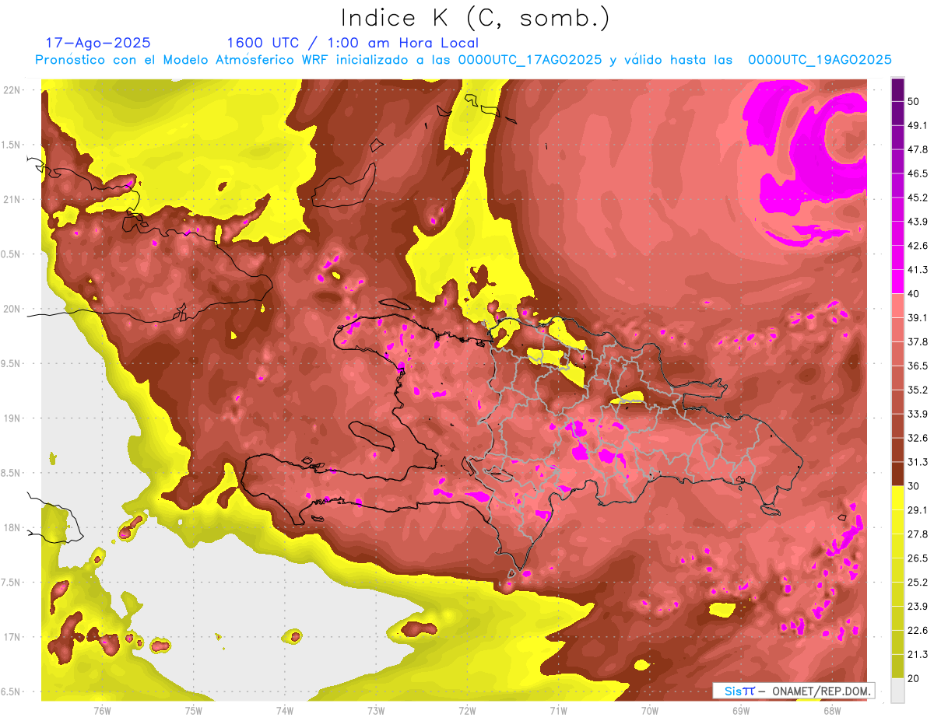The image size is (934, 721).
Task: Select colorbar value "39.1"
Action: point(918,318)
